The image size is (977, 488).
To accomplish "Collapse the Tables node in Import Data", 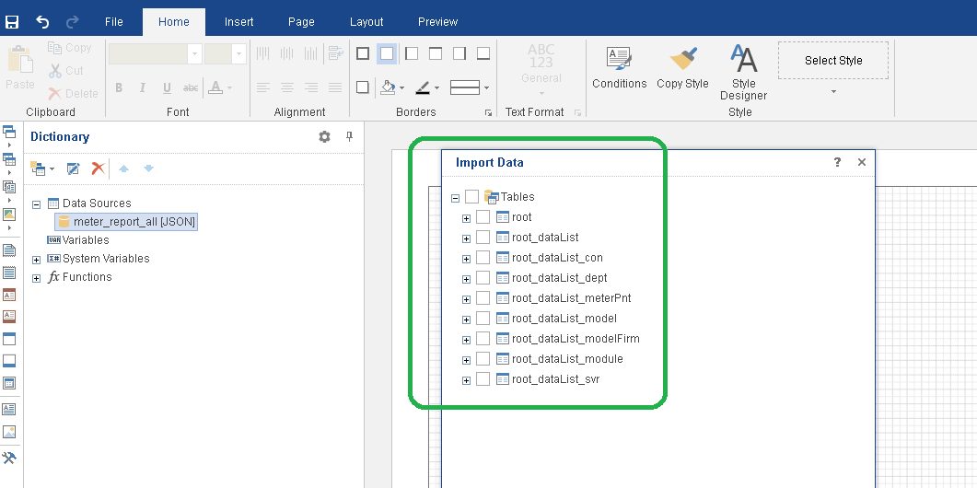I will coord(456,198).
